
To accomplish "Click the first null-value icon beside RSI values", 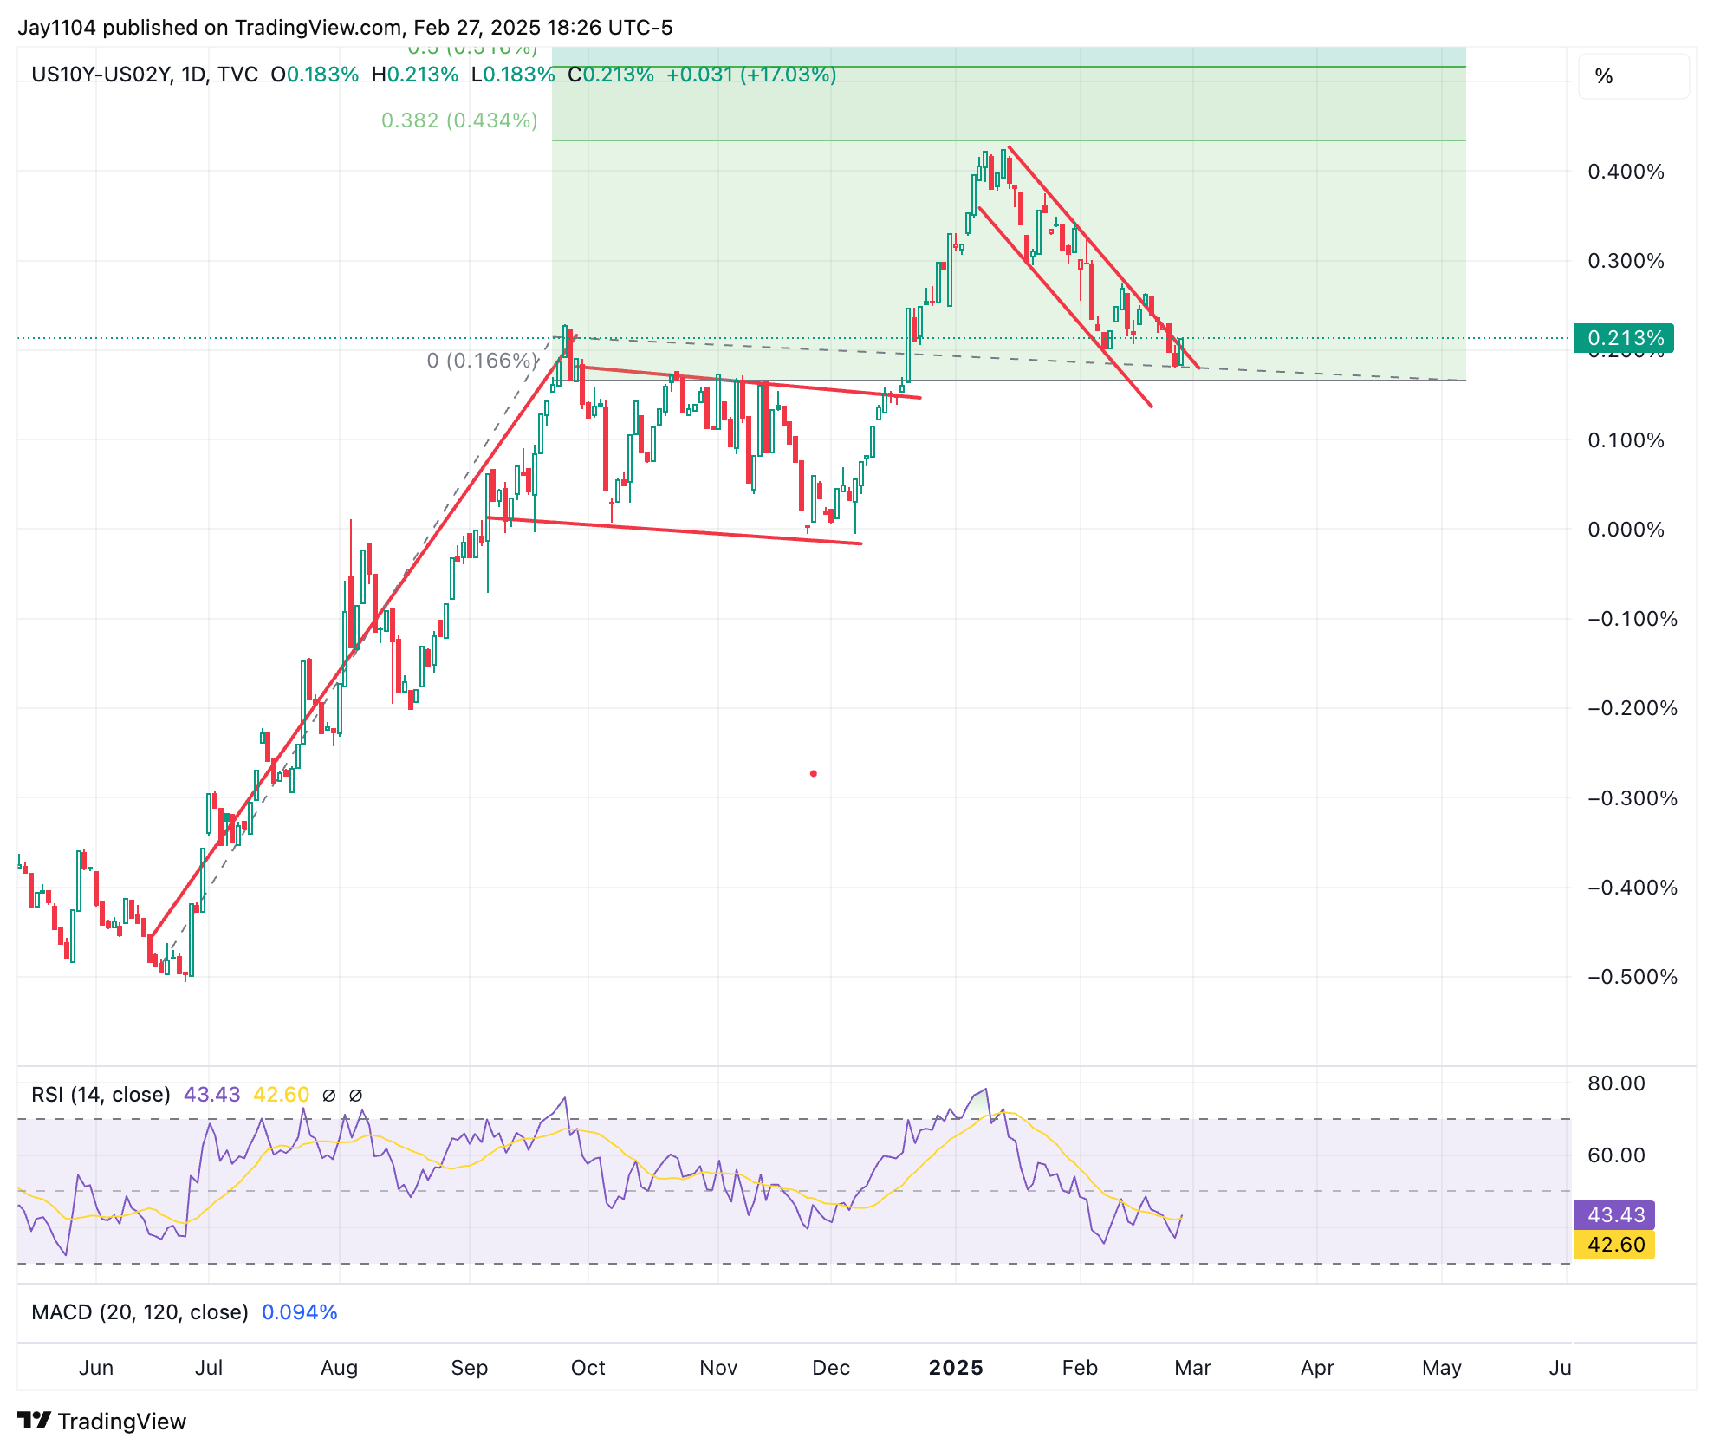I will (x=328, y=1096).
